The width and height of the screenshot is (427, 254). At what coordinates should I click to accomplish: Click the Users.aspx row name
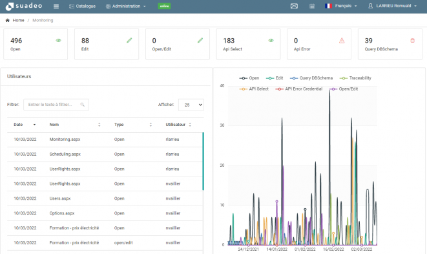coord(60,198)
